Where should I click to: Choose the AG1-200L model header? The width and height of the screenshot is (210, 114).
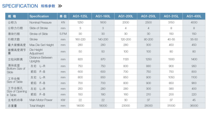pos(126,16)
